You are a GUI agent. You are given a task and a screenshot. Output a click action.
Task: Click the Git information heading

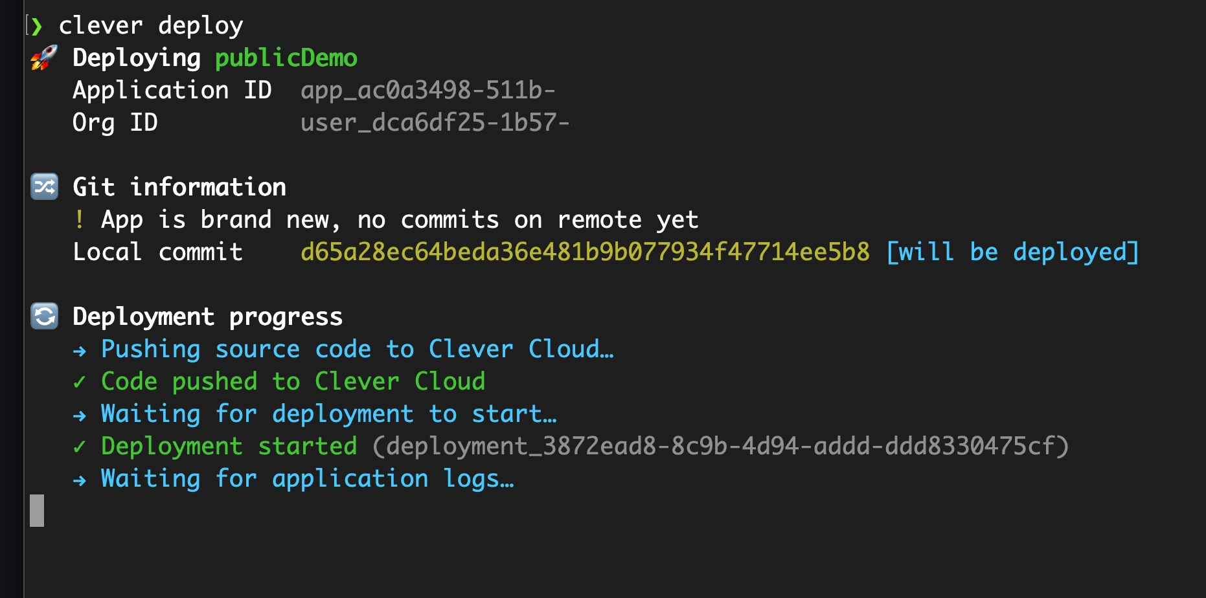pos(179,187)
